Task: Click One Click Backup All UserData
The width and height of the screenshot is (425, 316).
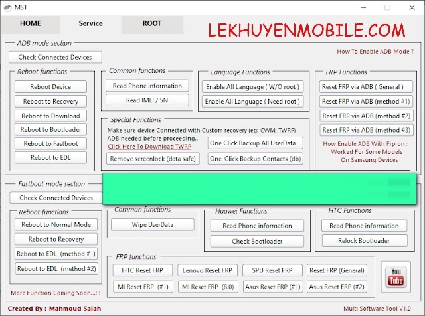Action: click(255, 143)
